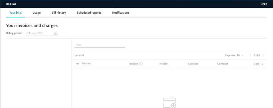Click the Contract column header

coord(223,64)
